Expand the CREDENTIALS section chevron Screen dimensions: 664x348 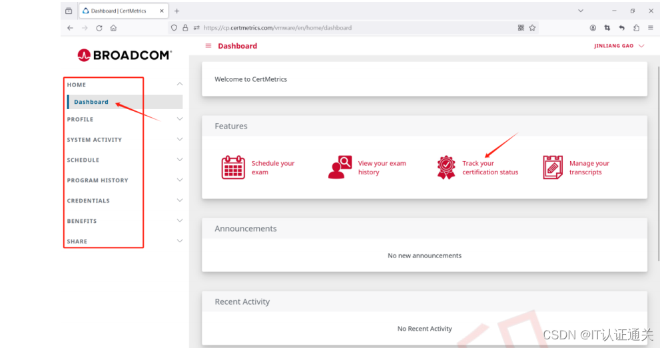tap(180, 200)
